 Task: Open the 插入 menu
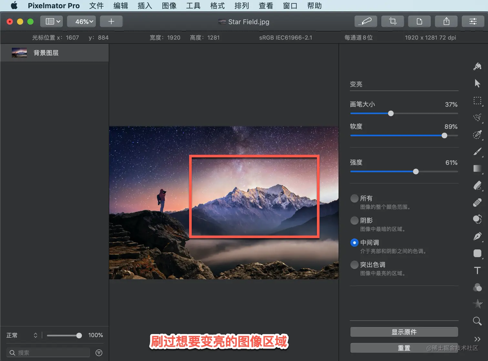click(145, 6)
